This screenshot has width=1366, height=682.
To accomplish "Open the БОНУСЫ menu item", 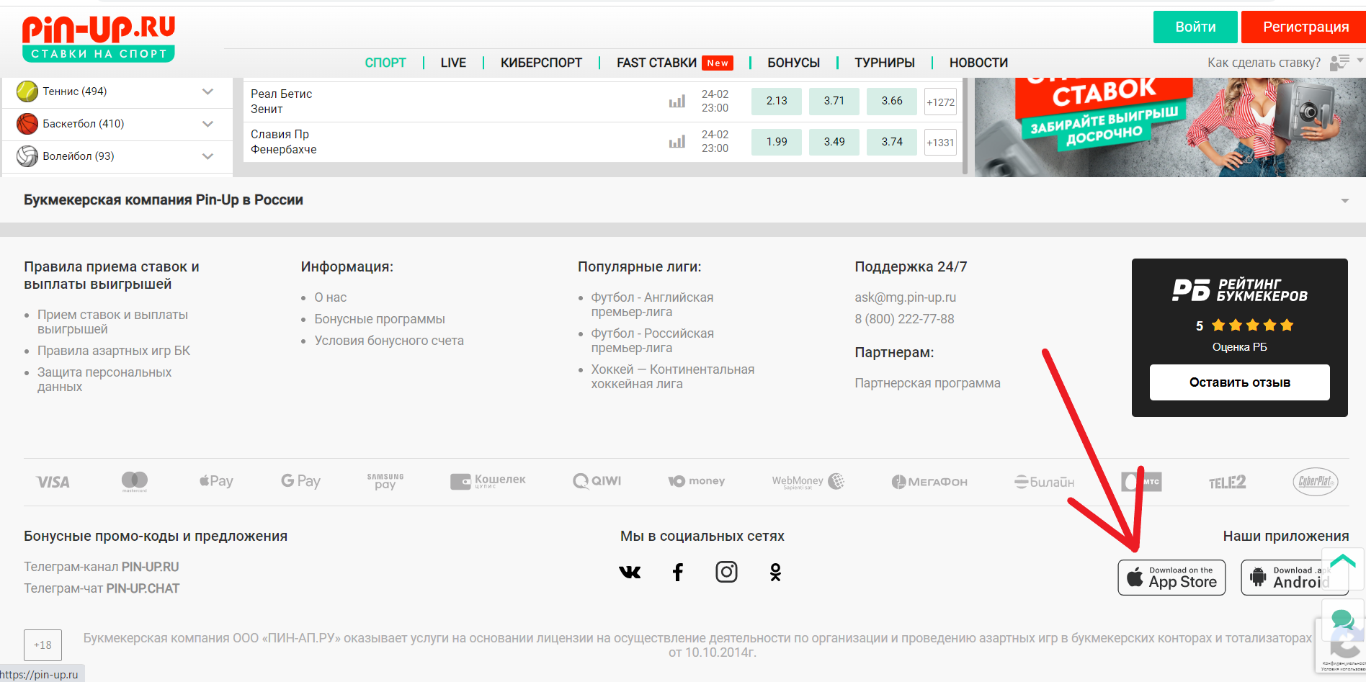I will 793,63.
